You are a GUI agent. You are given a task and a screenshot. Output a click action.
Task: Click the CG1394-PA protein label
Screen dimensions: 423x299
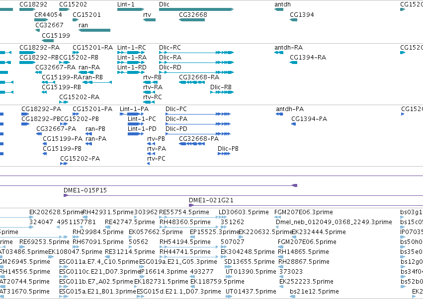pos(309,119)
